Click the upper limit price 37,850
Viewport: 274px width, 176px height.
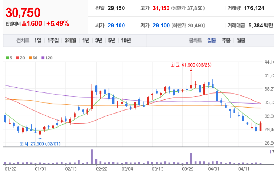tap(195, 8)
